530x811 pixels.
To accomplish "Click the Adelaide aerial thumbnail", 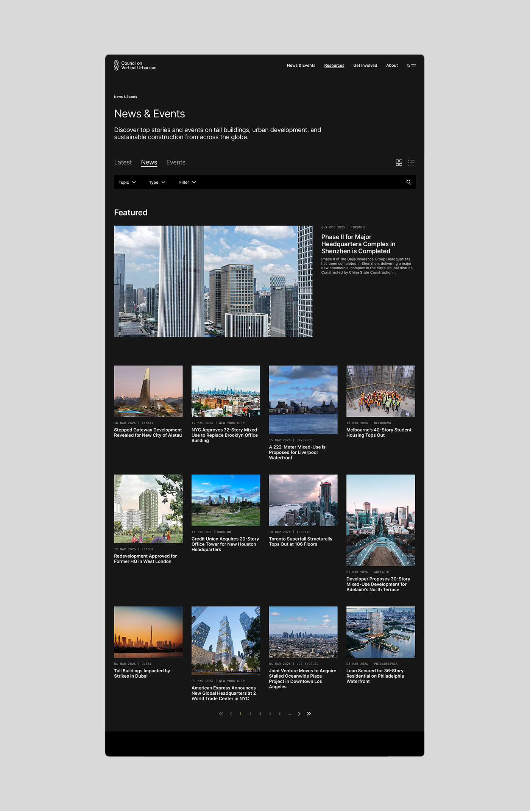I will click(x=380, y=520).
